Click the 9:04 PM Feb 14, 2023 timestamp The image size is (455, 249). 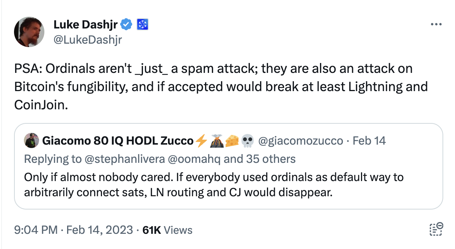tap(73, 230)
